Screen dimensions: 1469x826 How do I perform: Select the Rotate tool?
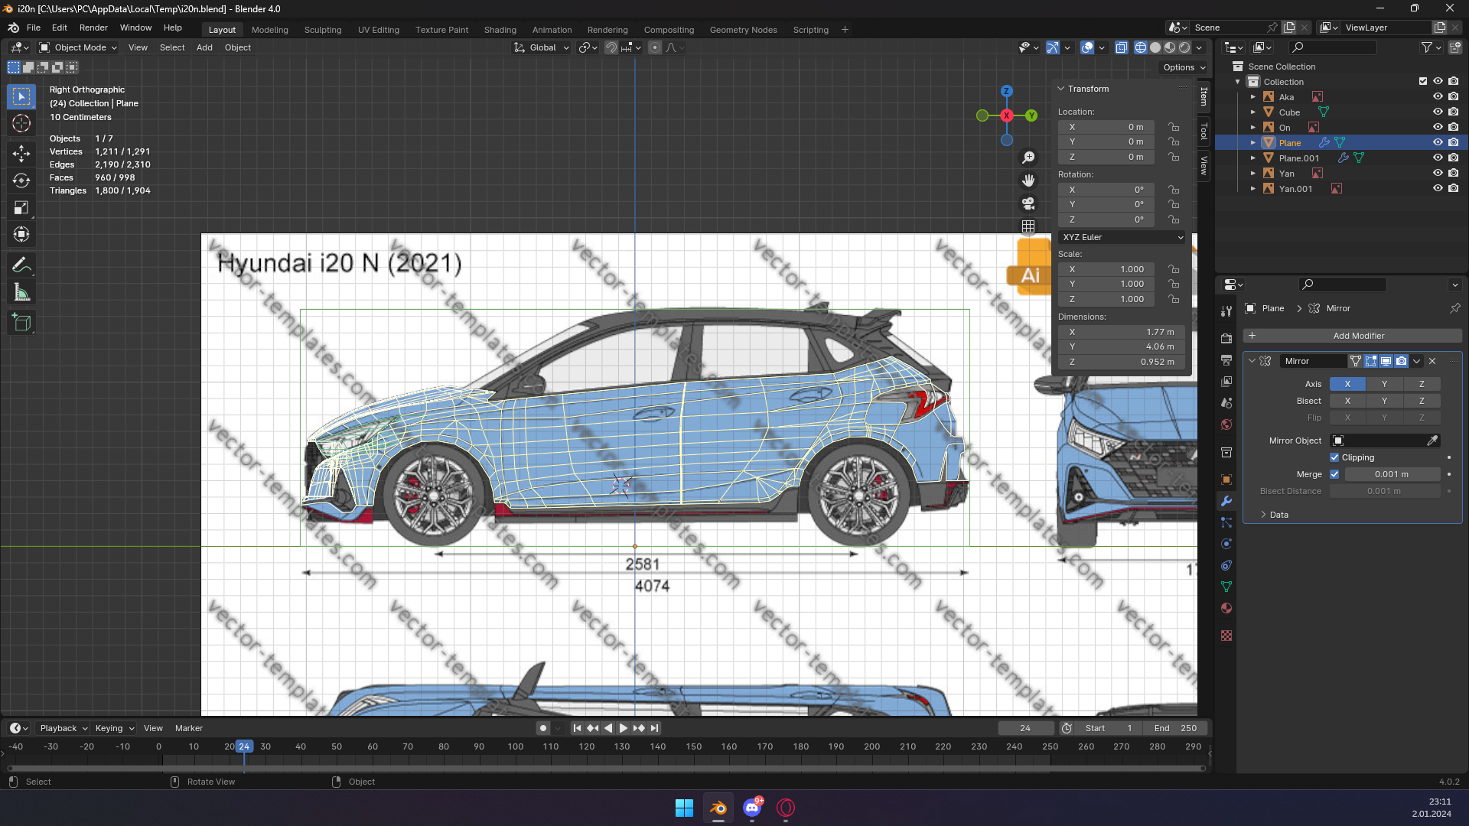pos(21,180)
